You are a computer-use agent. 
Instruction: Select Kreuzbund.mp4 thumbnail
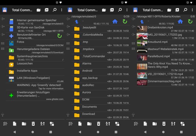[142, 43]
